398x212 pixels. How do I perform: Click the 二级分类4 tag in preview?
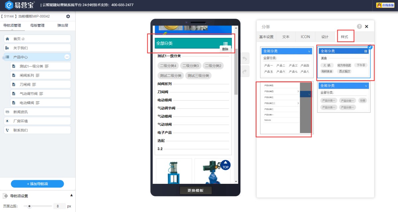tap(168, 66)
